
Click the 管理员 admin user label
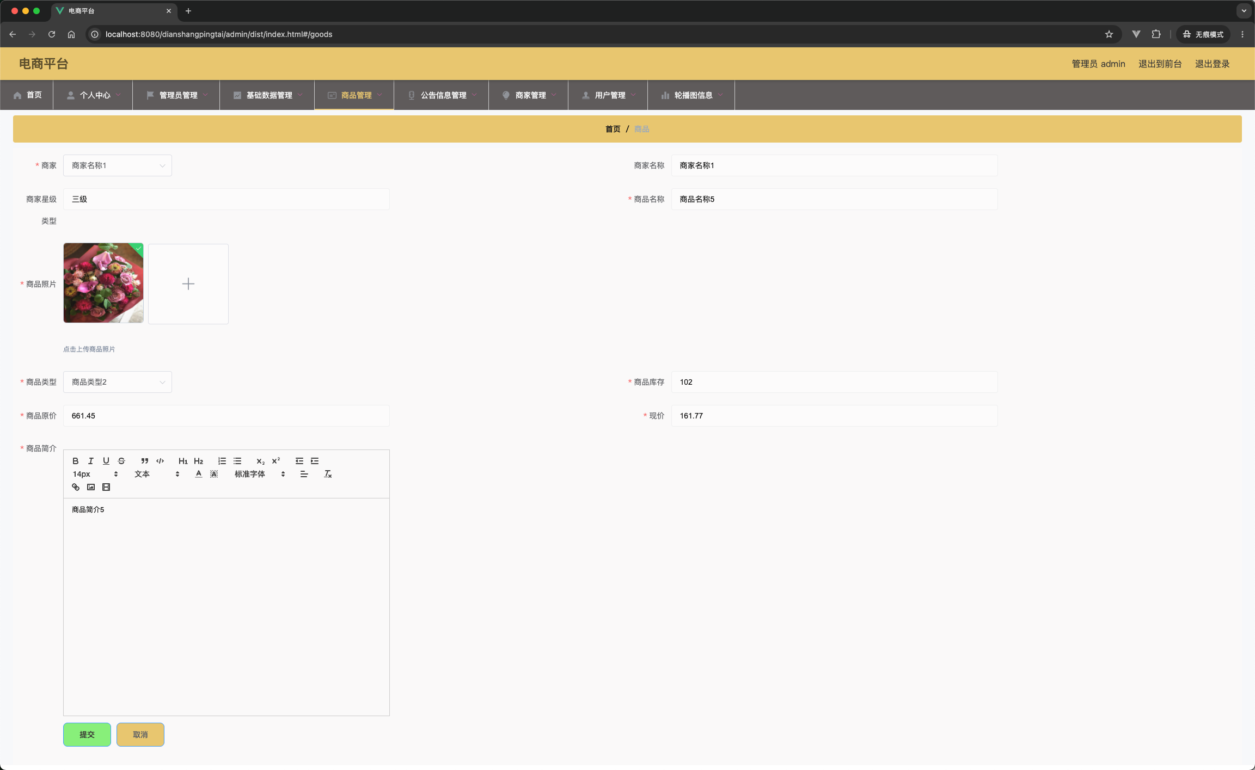[1098, 64]
